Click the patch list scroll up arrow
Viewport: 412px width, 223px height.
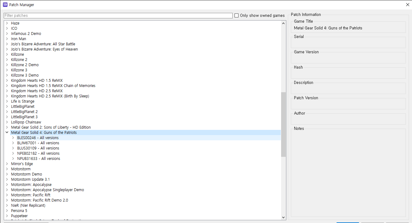click(x=283, y=23)
